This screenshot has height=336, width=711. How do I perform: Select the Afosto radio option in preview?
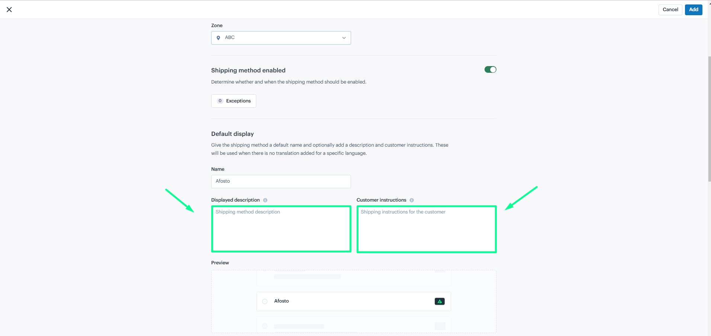[x=265, y=301]
